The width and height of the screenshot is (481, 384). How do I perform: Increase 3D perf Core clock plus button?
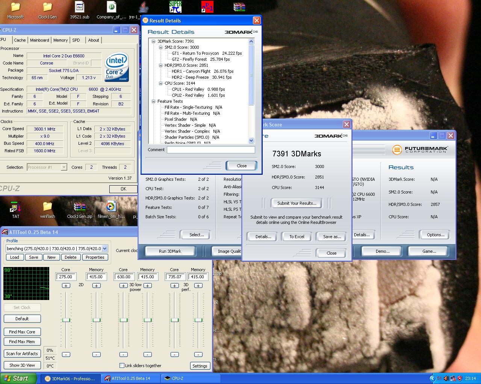point(174,286)
